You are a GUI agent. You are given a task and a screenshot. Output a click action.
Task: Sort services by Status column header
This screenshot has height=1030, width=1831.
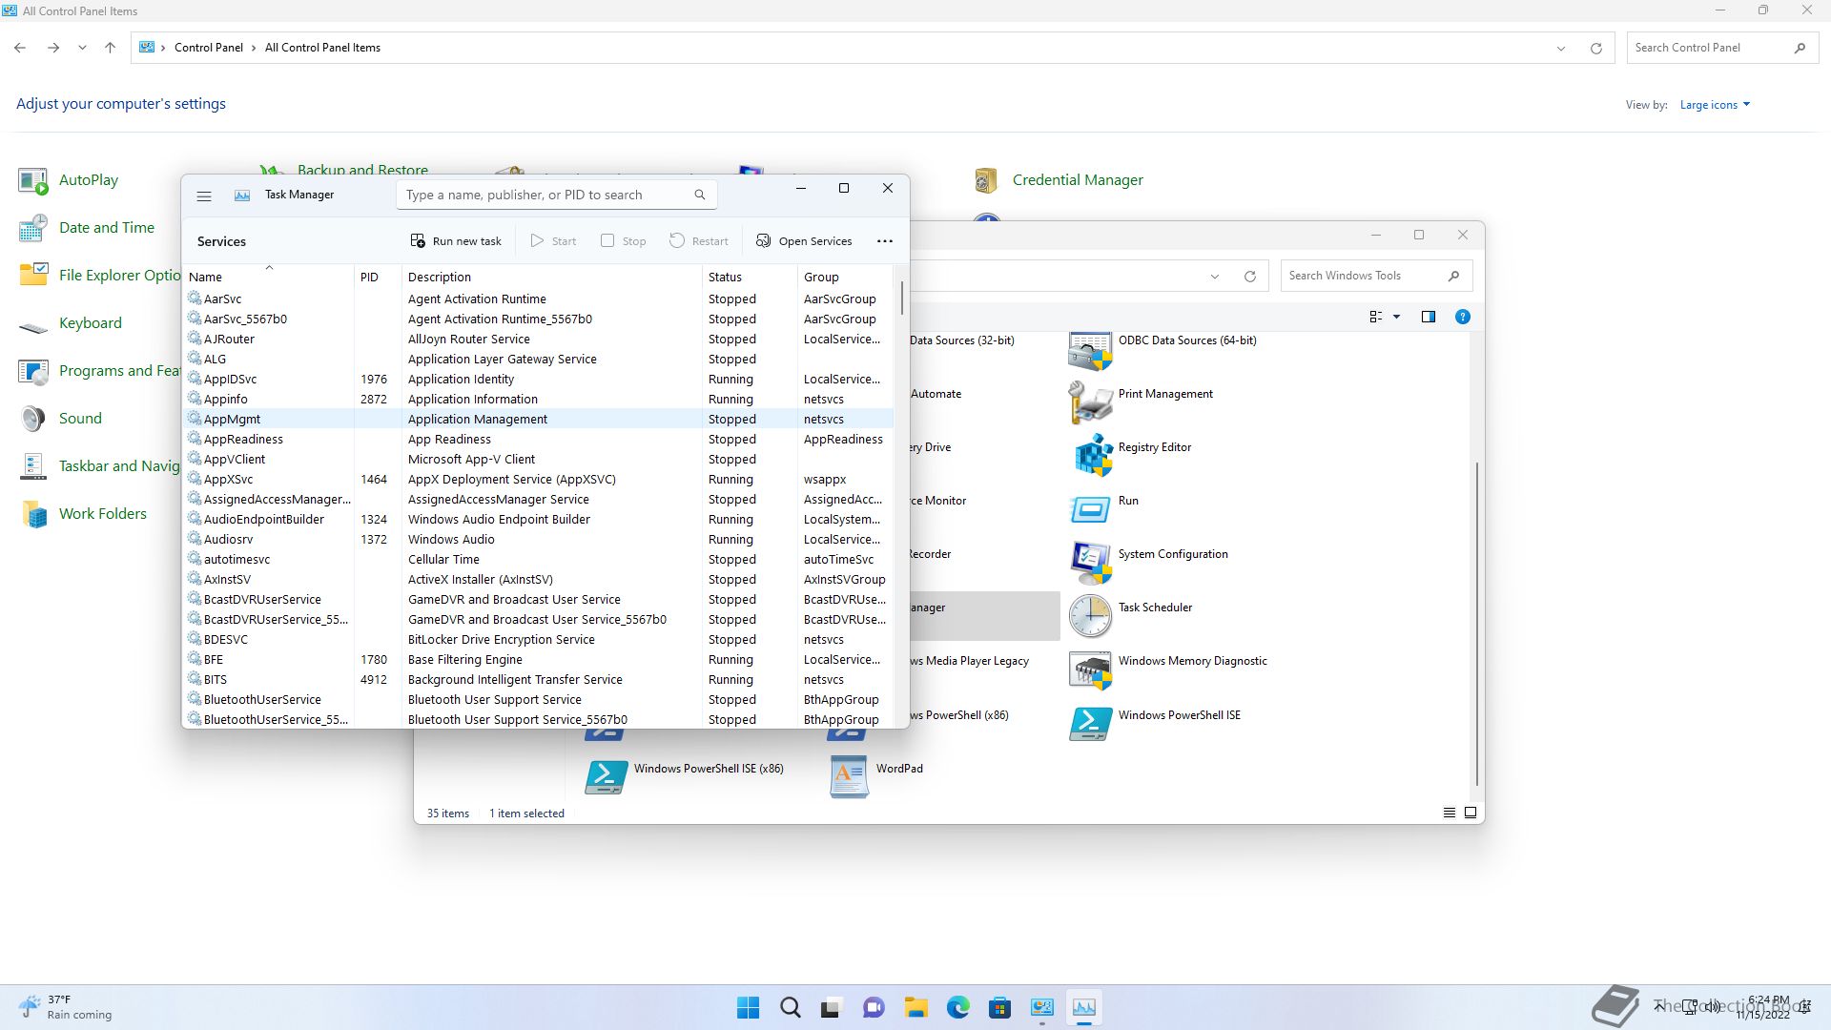coord(750,277)
